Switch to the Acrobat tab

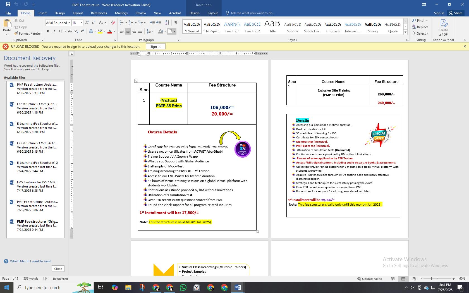tap(175, 13)
